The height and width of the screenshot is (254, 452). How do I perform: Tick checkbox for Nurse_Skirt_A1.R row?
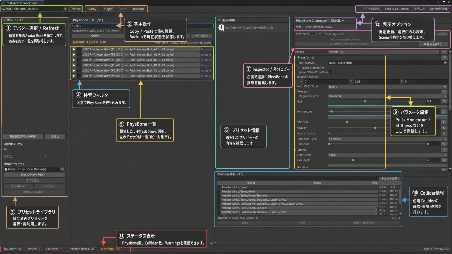tap(79, 55)
